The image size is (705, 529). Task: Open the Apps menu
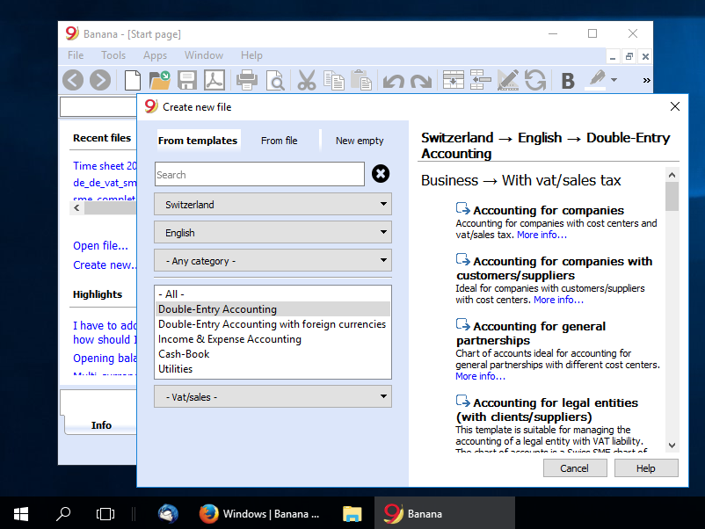coord(155,55)
